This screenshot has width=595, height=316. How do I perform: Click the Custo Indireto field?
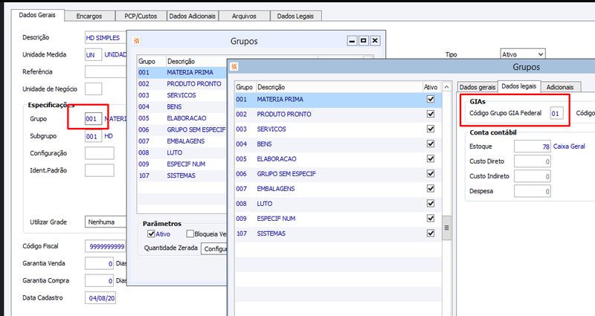click(533, 176)
